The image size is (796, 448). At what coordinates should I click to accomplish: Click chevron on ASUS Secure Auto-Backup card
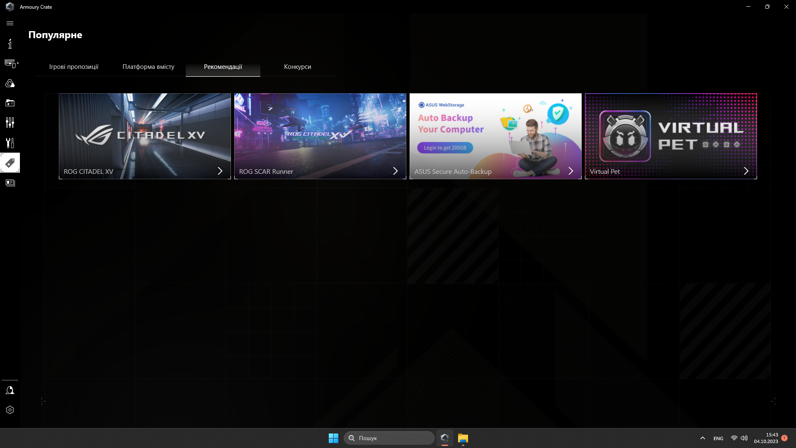pyautogui.click(x=571, y=171)
